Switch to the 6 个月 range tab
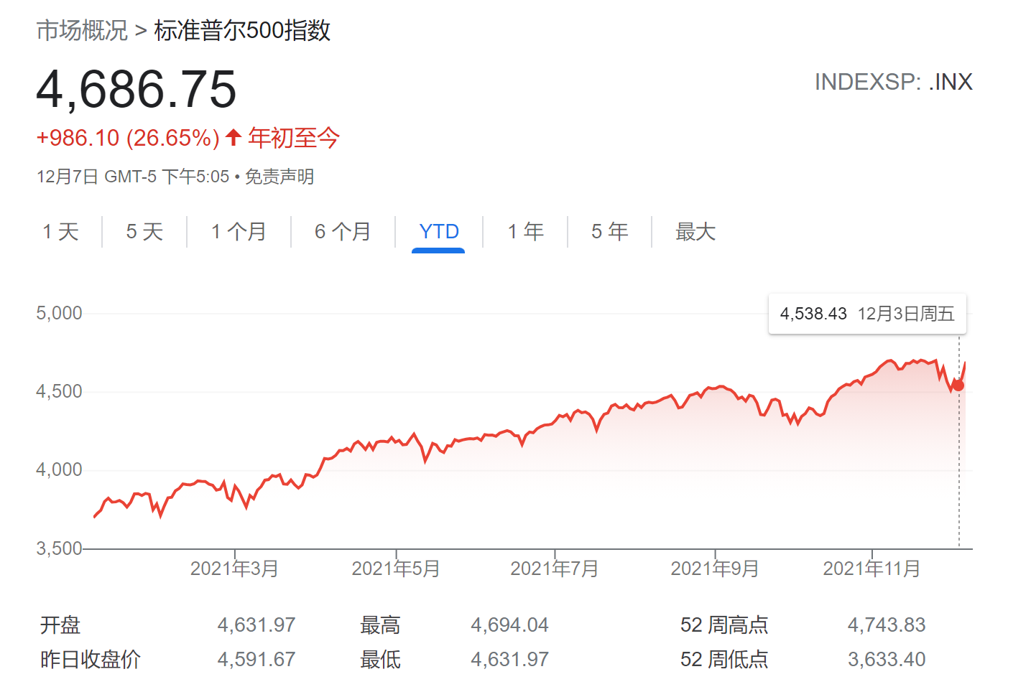The width and height of the screenshot is (1031, 692). [x=343, y=231]
